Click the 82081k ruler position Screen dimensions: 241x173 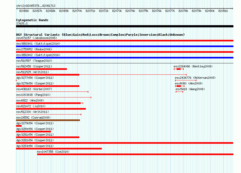click(x=223, y=11)
